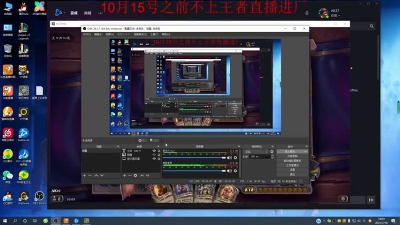
Task: Open Battle.net desktop shortcut
Action: point(23,134)
